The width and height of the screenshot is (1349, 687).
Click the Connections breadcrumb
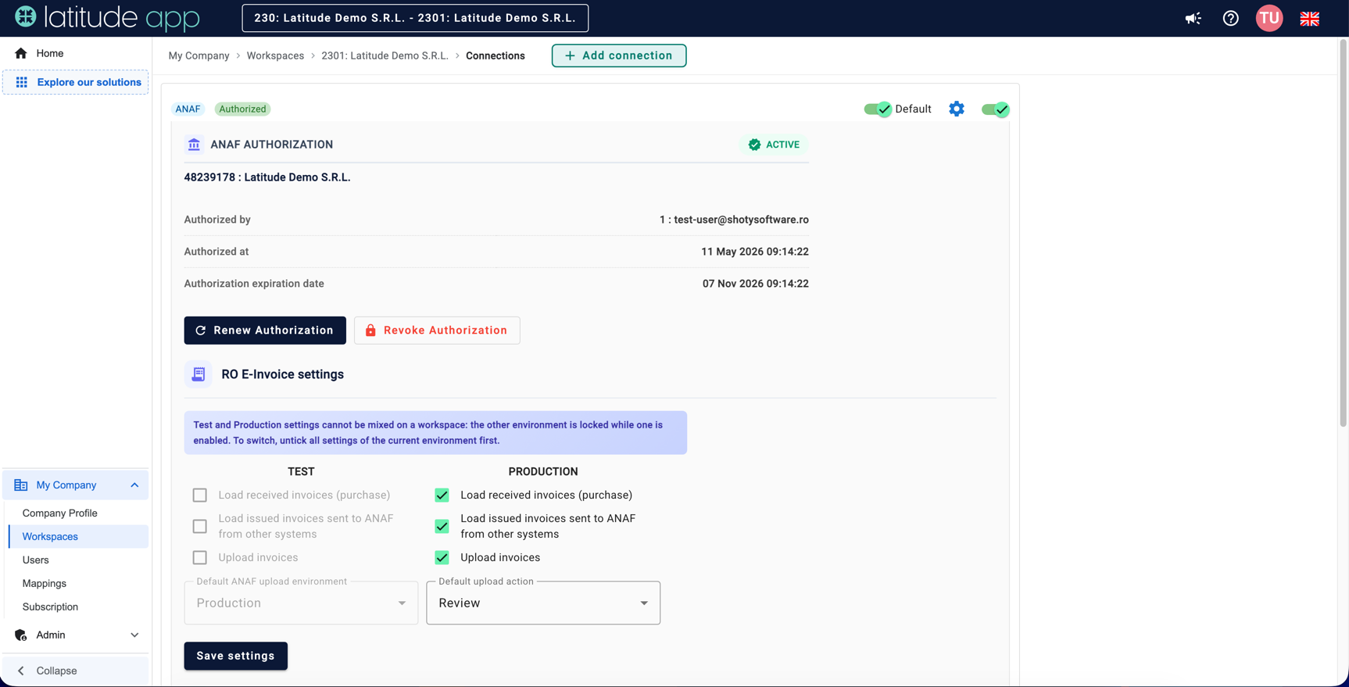click(496, 55)
